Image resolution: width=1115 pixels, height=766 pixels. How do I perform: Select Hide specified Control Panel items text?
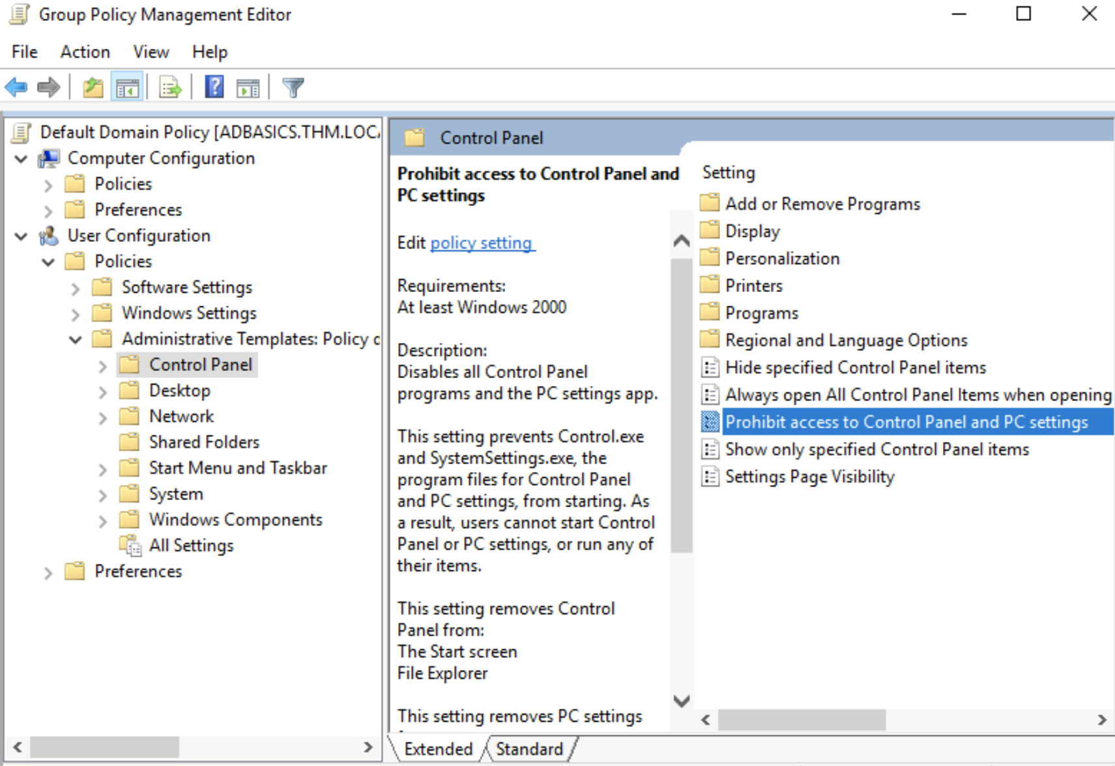click(x=856, y=368)
